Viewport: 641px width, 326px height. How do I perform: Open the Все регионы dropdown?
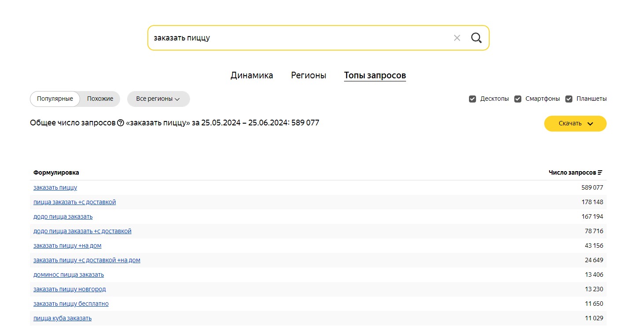coord(158,99)
